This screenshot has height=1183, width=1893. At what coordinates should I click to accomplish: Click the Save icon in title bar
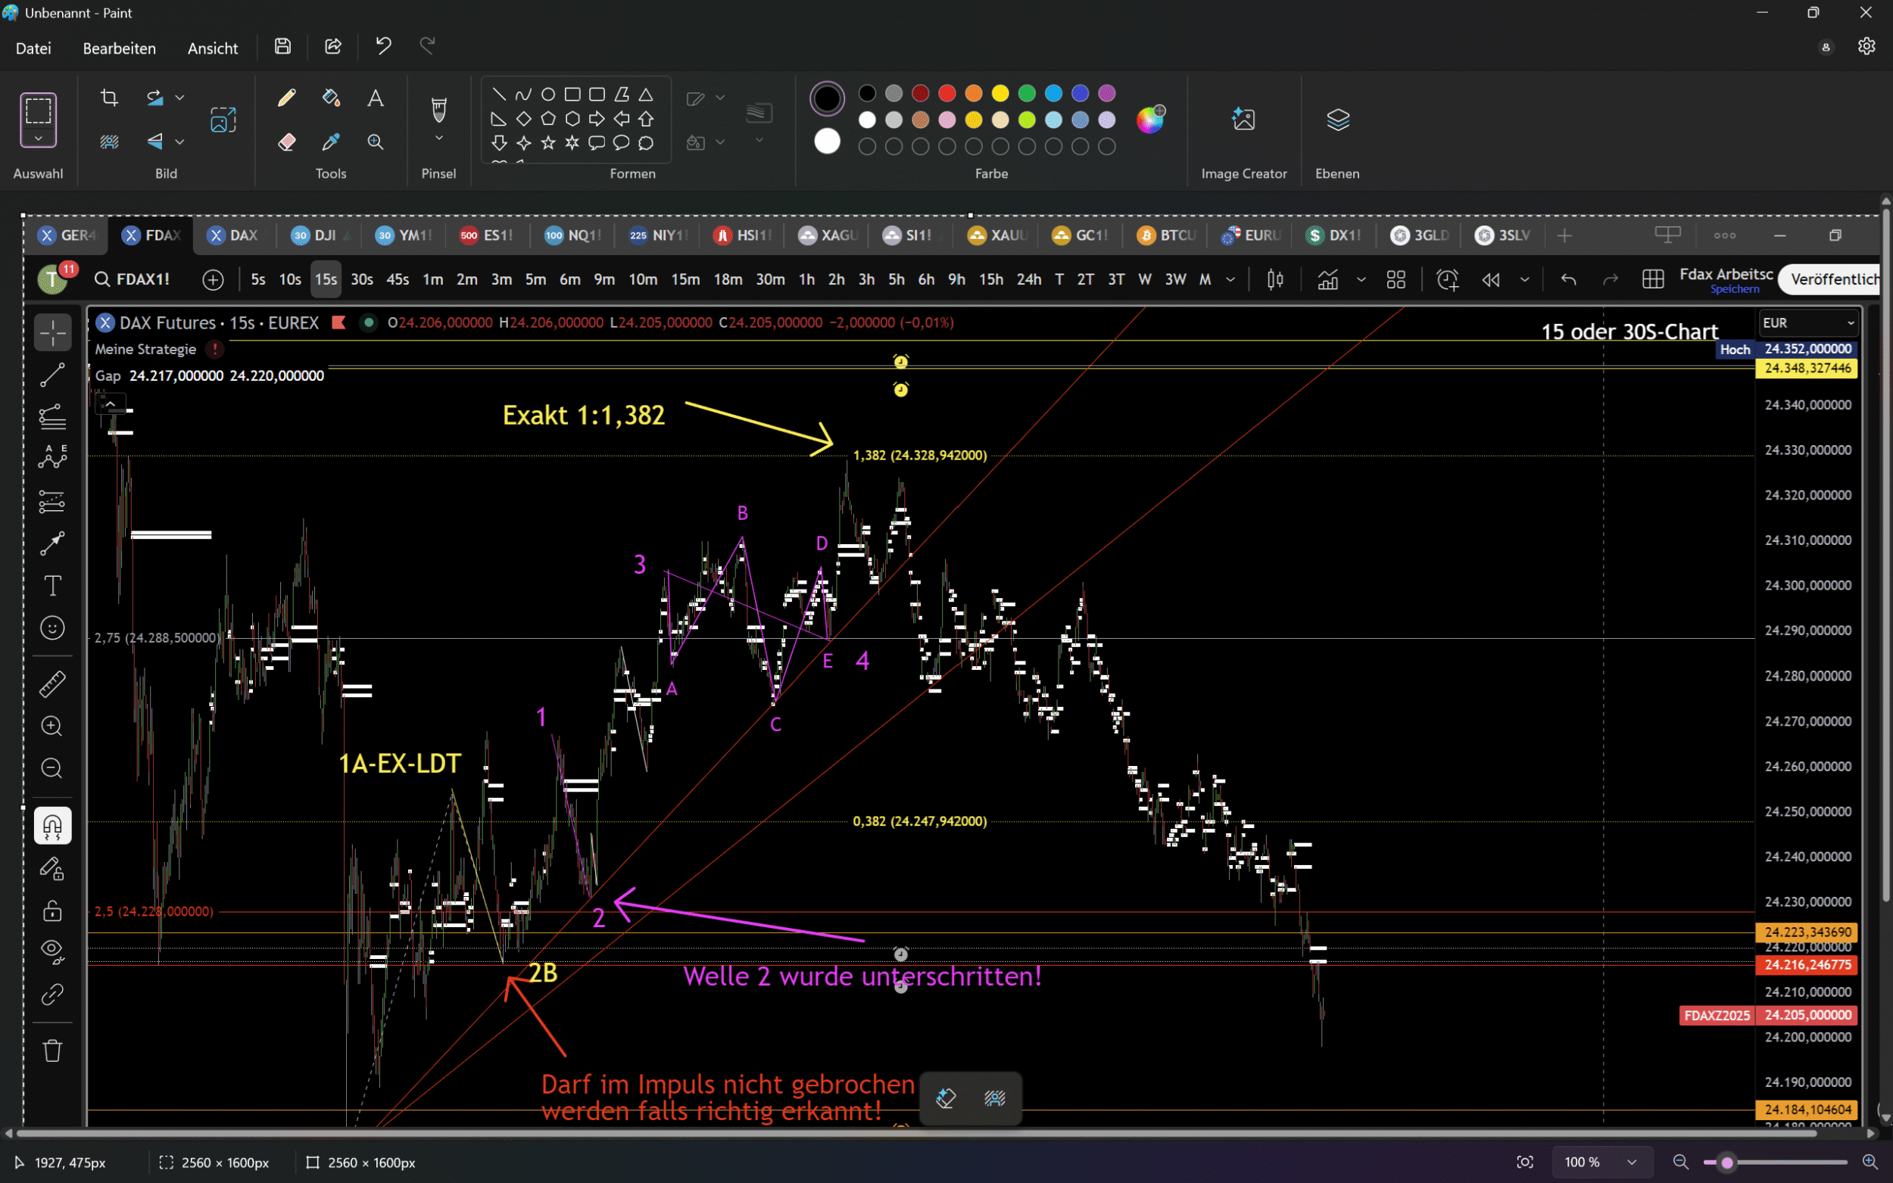(282, 46)
